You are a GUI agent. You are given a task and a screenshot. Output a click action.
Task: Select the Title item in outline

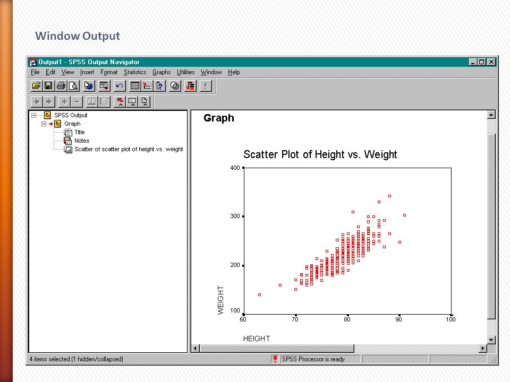point(79,132)
